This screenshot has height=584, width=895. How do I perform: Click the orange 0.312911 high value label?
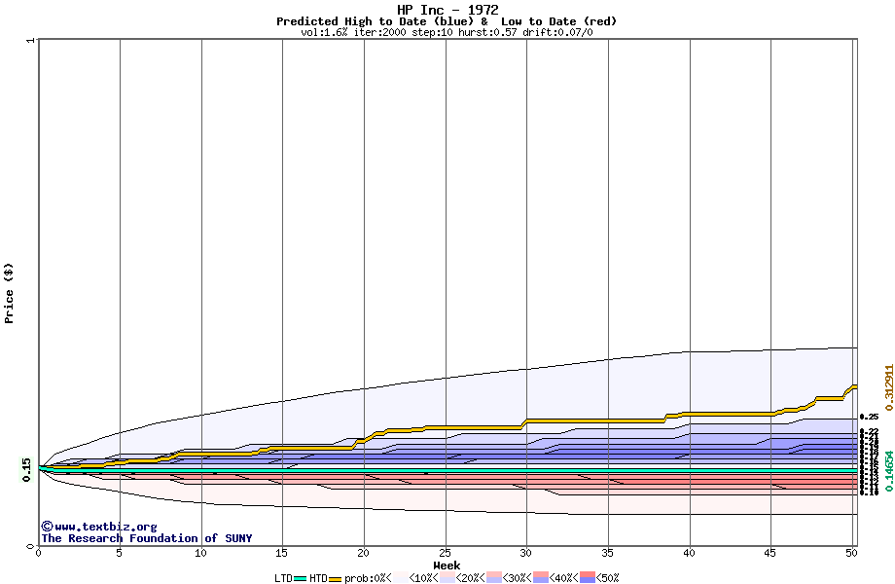889,387
